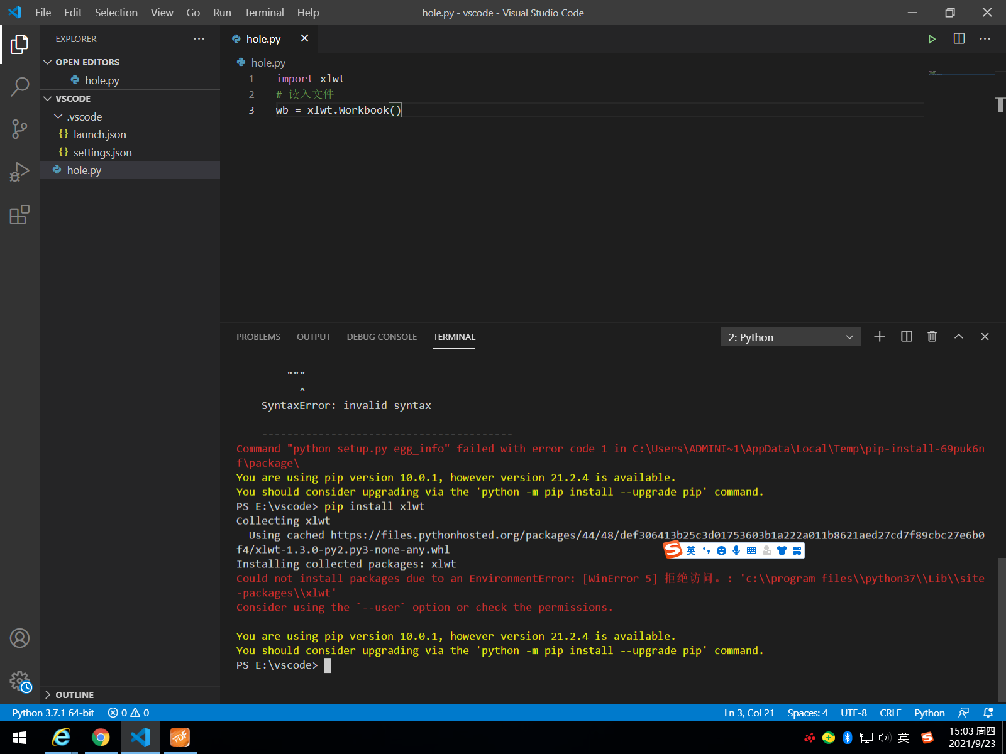The height and width of the screenshot is (754, 1006).
Task: Collapse the OPEN EDITORS section
Action: (x=130, y=62)
